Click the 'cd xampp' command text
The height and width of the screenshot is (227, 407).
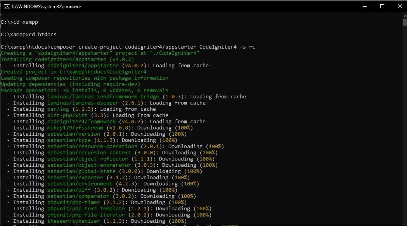pyautogui.click(x=26, y=22)
